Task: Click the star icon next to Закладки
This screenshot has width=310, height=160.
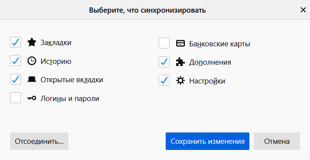Action: (x=32, y=42)
